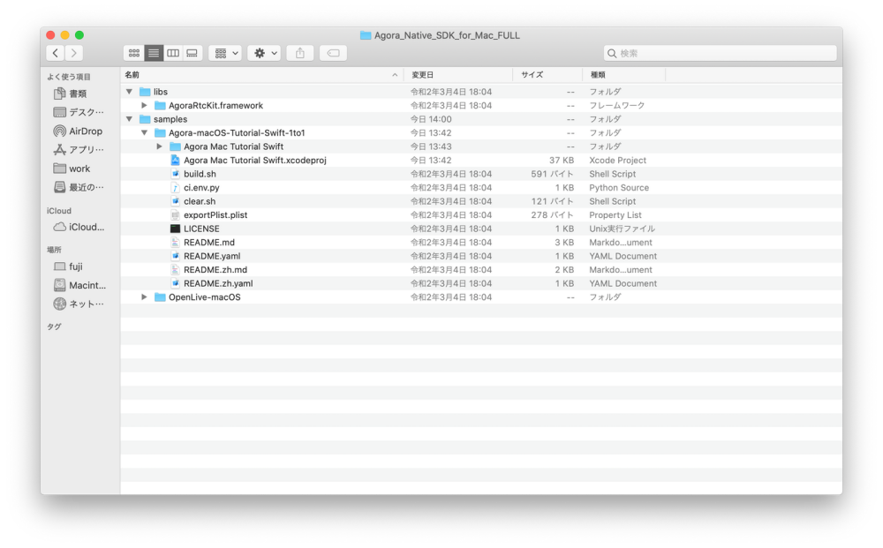Switch to icon view

(x=134, y=53)
